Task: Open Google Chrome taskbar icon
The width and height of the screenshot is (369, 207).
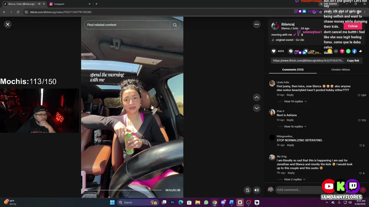Action: click(x=214, y=202)
